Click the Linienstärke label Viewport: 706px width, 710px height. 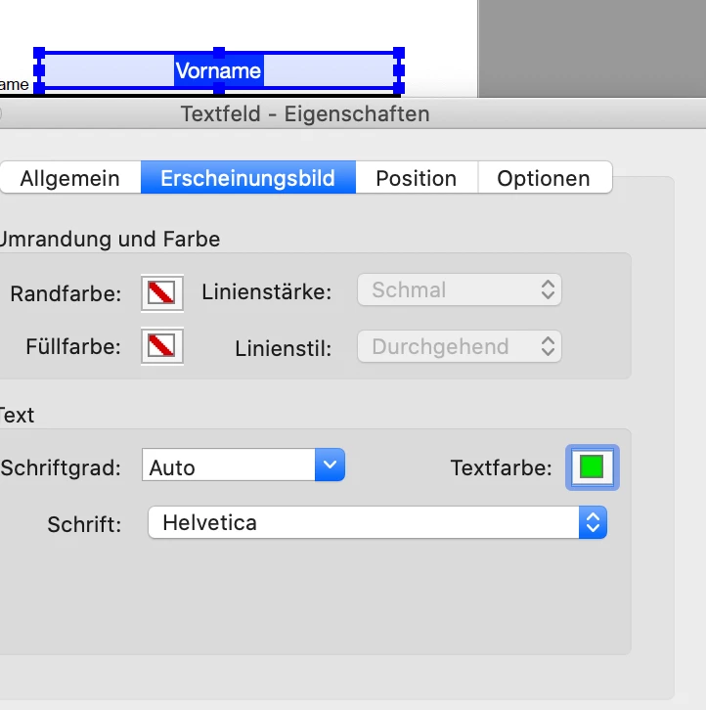tap(267, 291)
